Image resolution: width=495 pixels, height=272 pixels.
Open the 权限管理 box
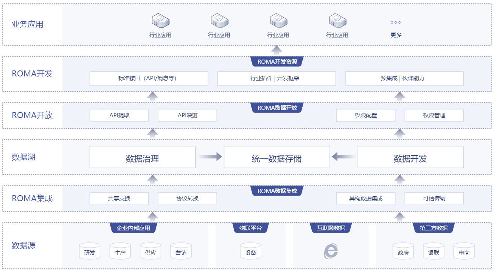click(434, 115)
